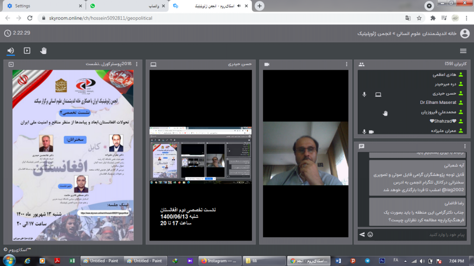The height and width of the screenshot is (266, 474).
Task: Click camera icon beside عمران علیزاده
Action: click(x=371, y=132)
